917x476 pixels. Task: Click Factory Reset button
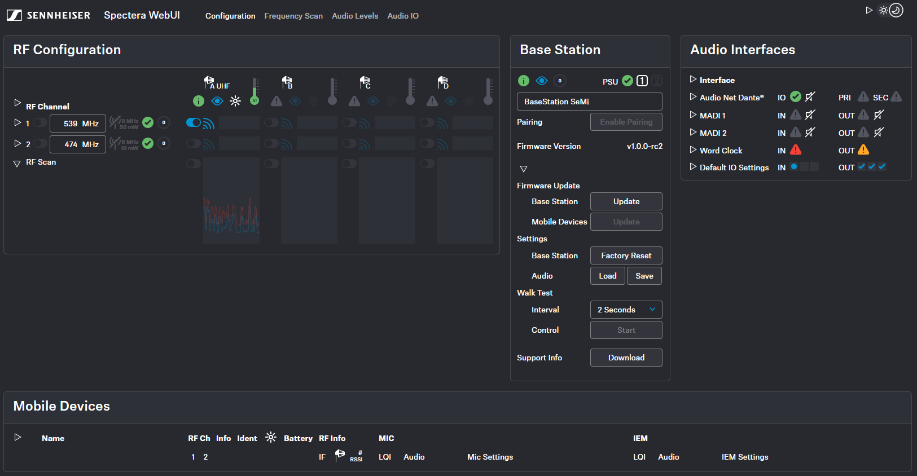pyautogui.click(x=626, y=255)
